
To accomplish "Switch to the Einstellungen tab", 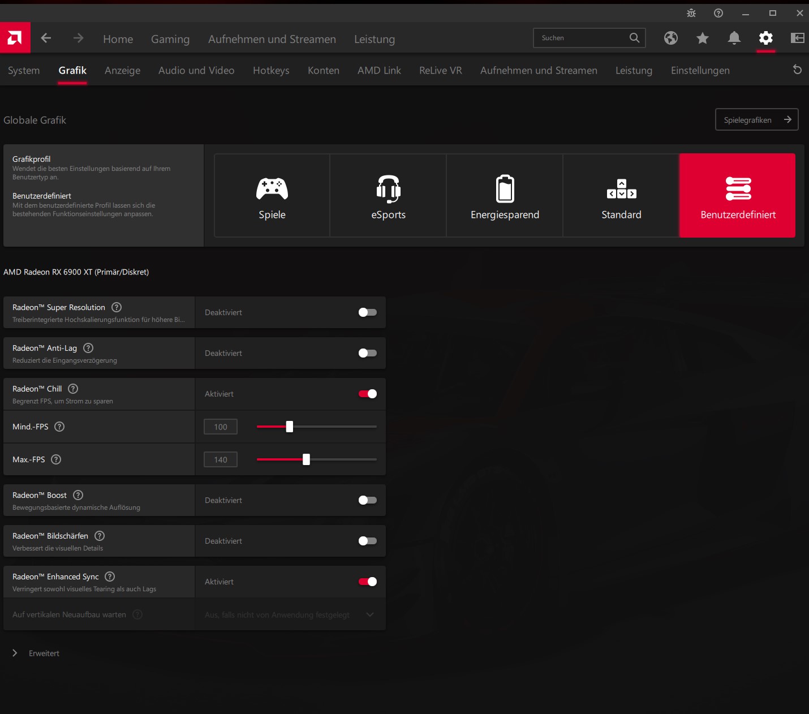I will pos(700,70).
